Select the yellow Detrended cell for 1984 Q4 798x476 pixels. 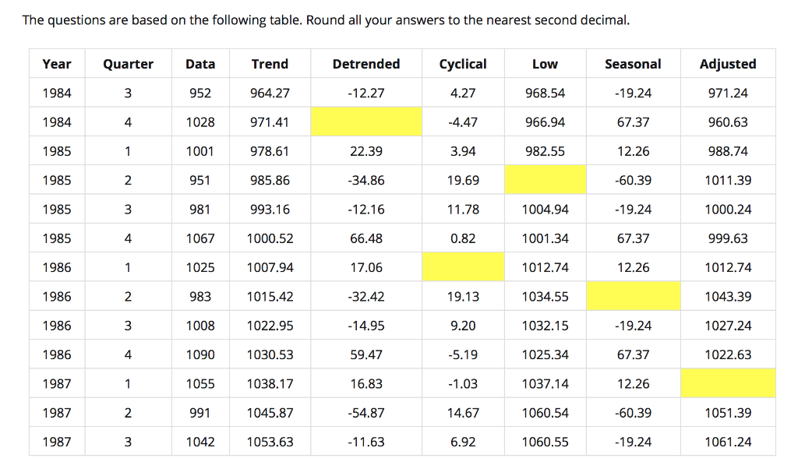pyautogui.click(x=366, y=122)
